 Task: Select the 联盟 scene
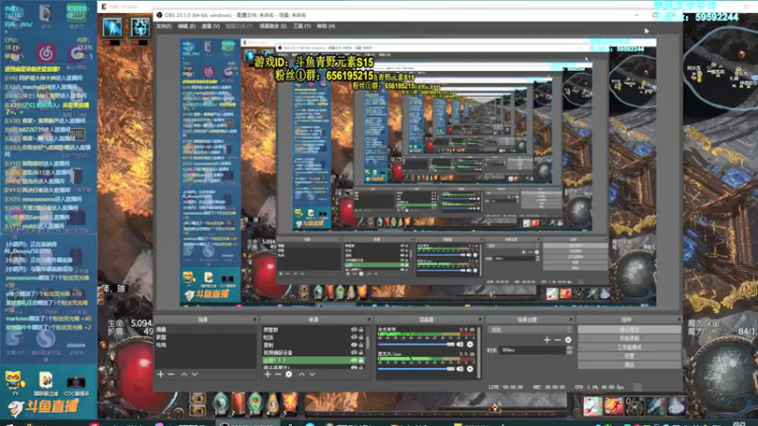(206, 338)
